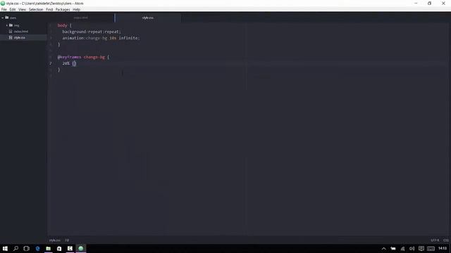
Task: Click cursor position in status bar
Action: point(67,240)
